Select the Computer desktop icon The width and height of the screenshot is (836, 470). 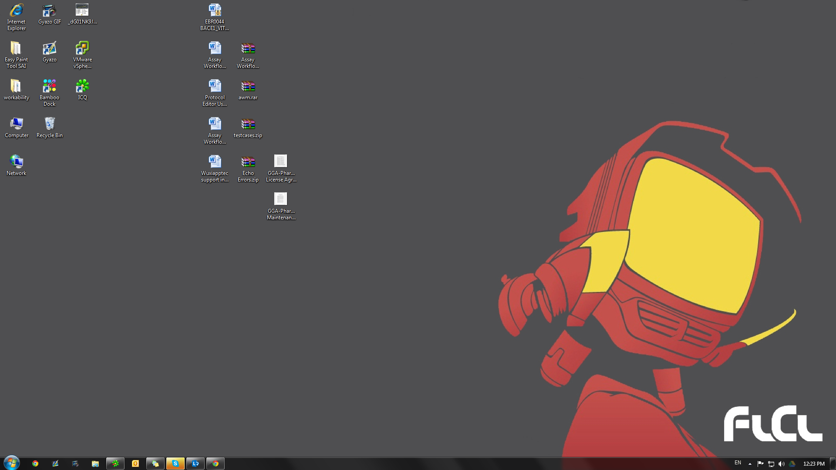tap(16, 128)
